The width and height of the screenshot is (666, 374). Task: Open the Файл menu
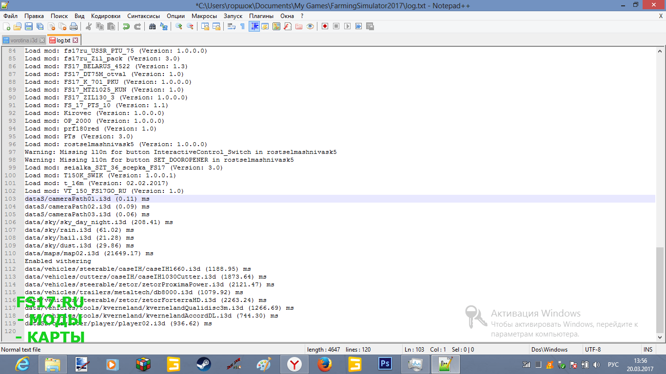10,16
